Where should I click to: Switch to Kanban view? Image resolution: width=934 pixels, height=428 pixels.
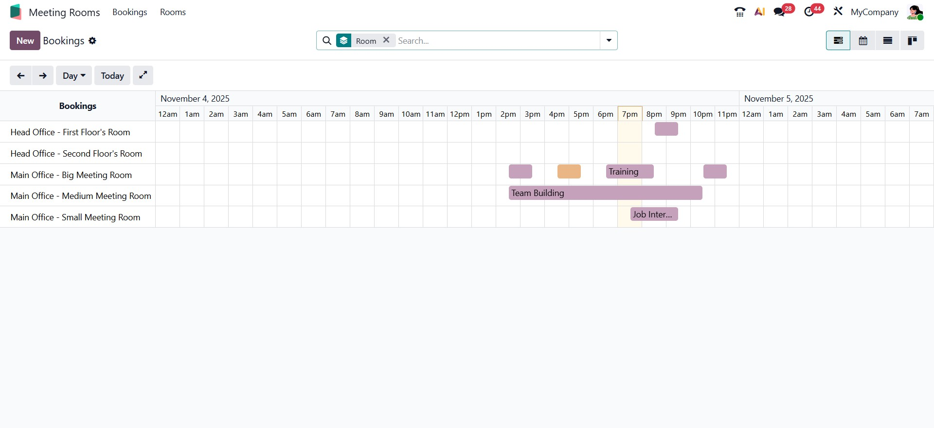tap(912, 40)
